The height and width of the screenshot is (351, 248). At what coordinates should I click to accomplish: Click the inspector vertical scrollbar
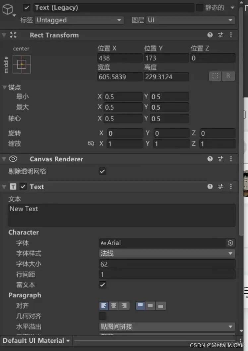tap(241, 121)
